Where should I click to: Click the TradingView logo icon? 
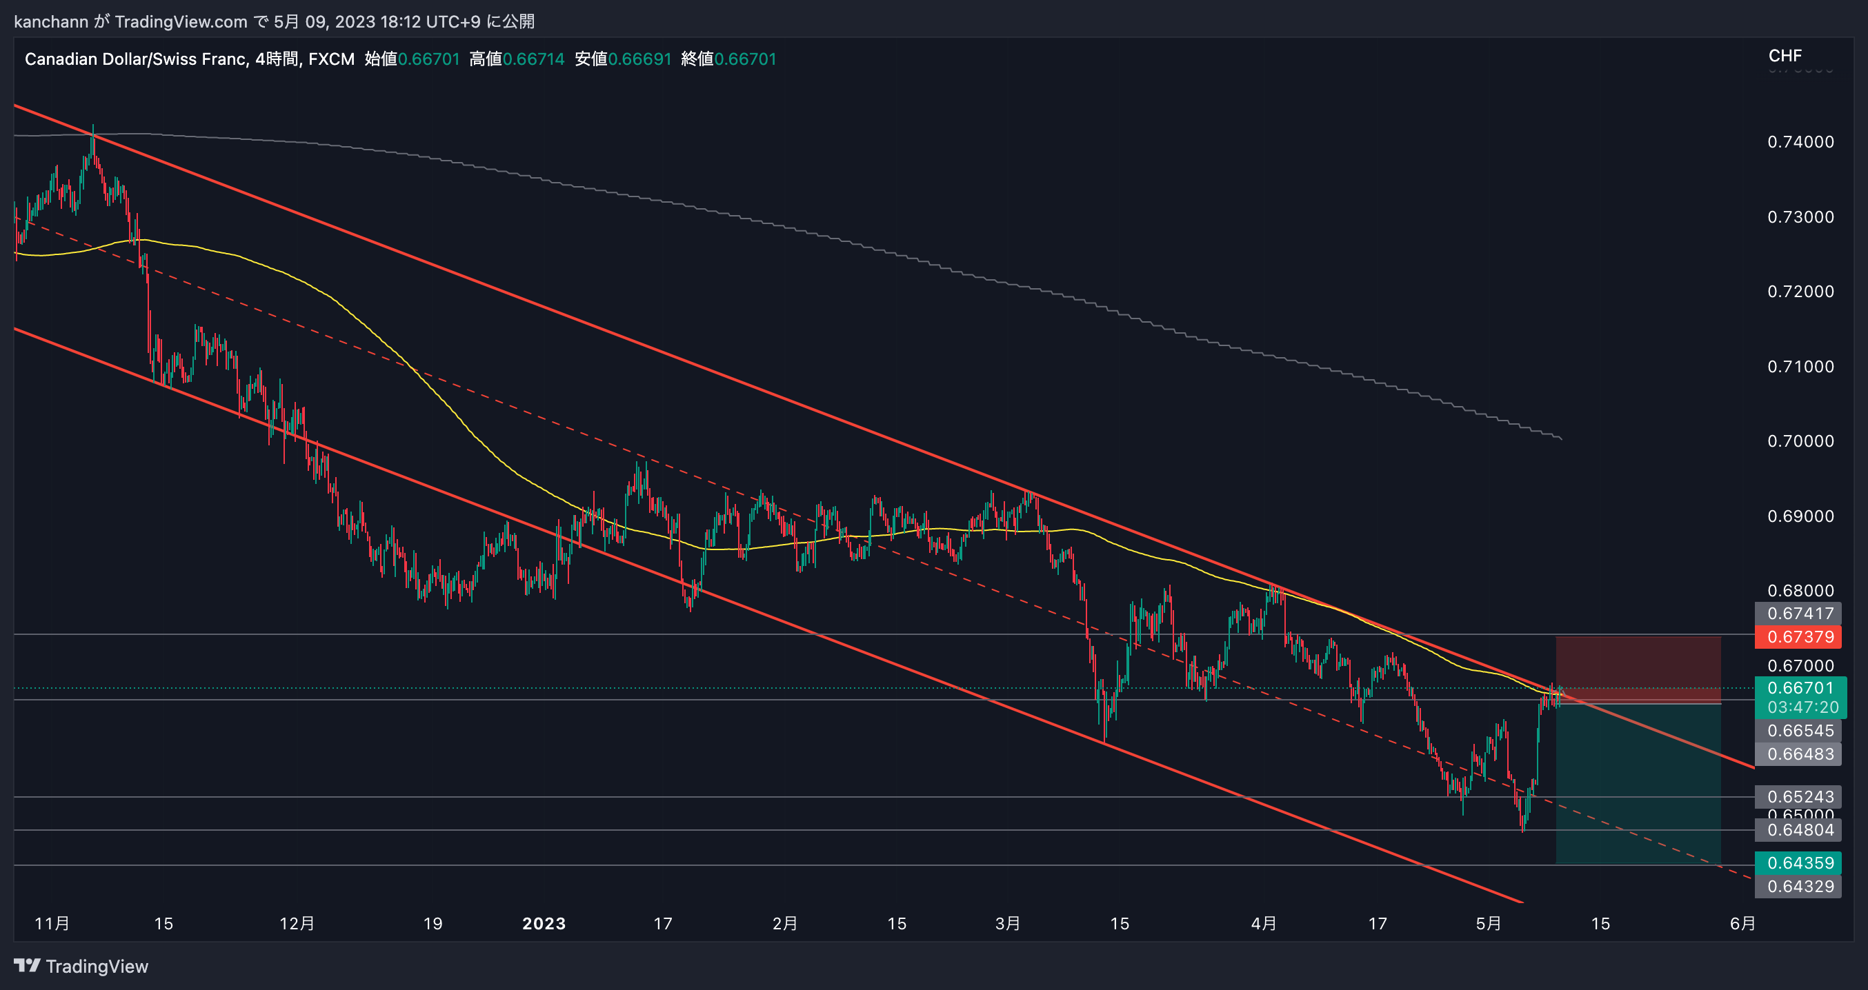click(27, 965)
